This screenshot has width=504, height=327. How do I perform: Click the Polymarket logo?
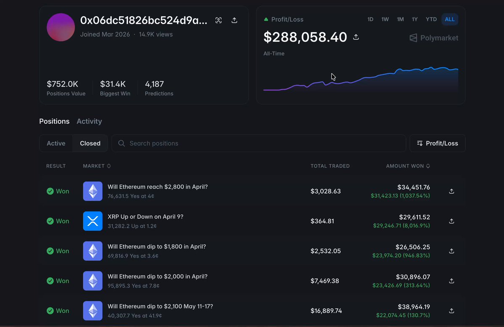[x=434, y=38]
